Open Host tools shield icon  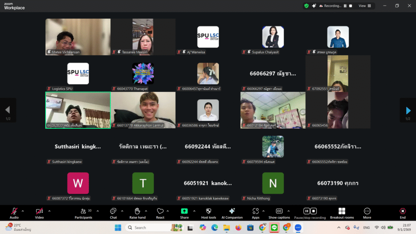208,212
